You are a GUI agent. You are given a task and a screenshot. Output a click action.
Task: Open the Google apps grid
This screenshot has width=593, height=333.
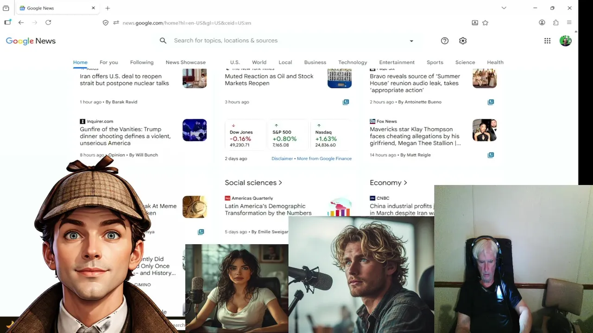[x=548, y=41]
